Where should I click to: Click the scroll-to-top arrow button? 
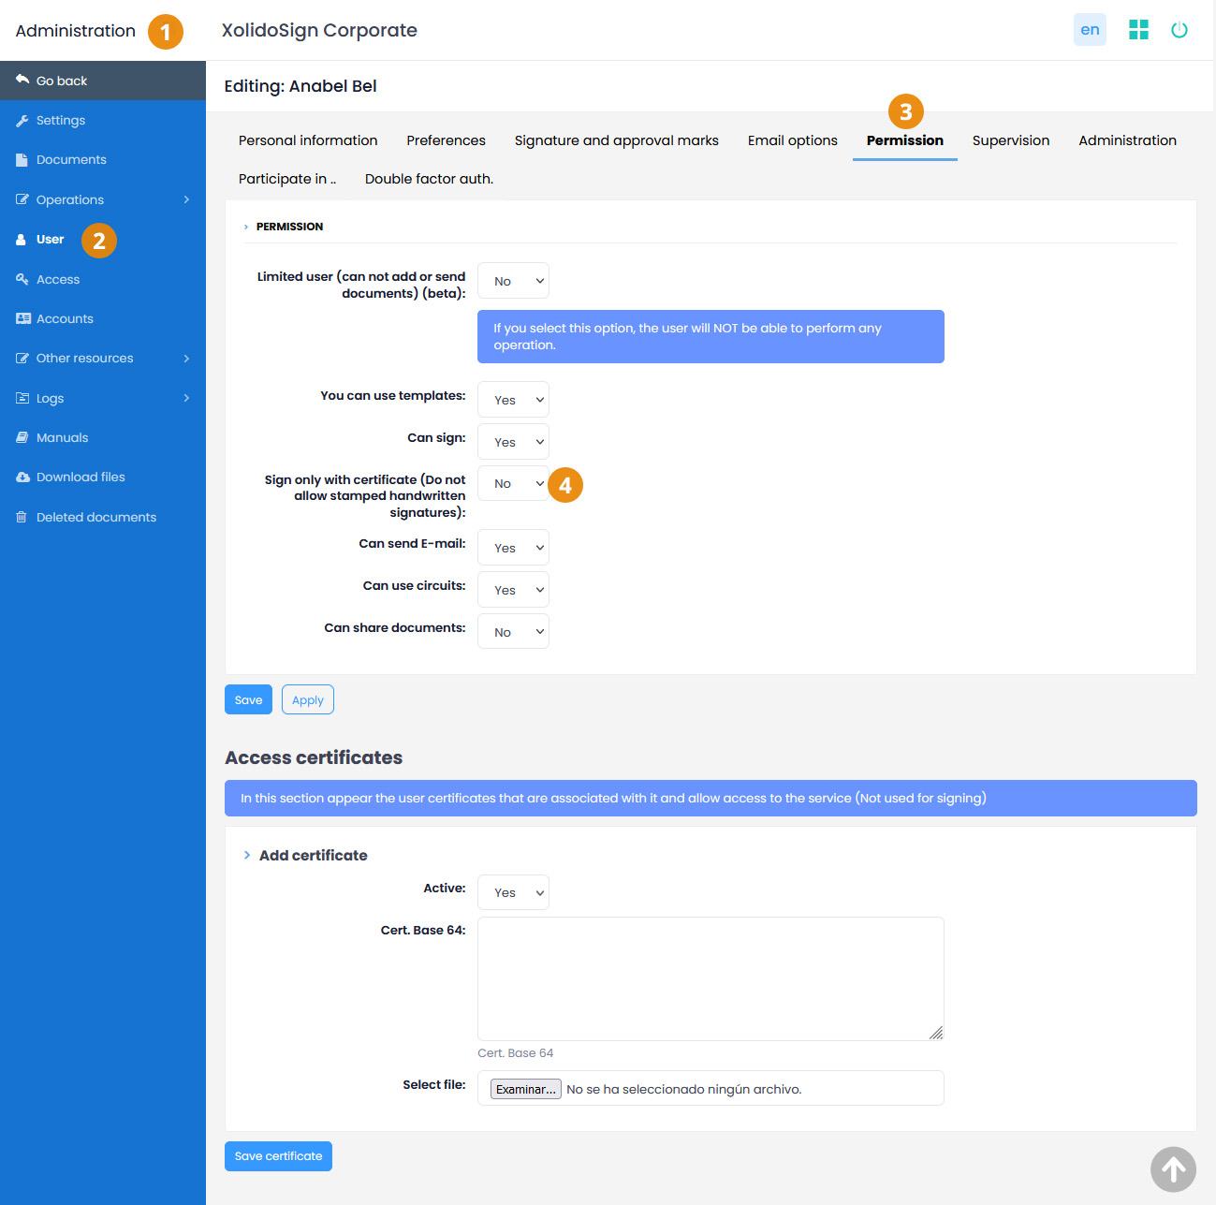pyautogui.click(x=1173, y=1168)
